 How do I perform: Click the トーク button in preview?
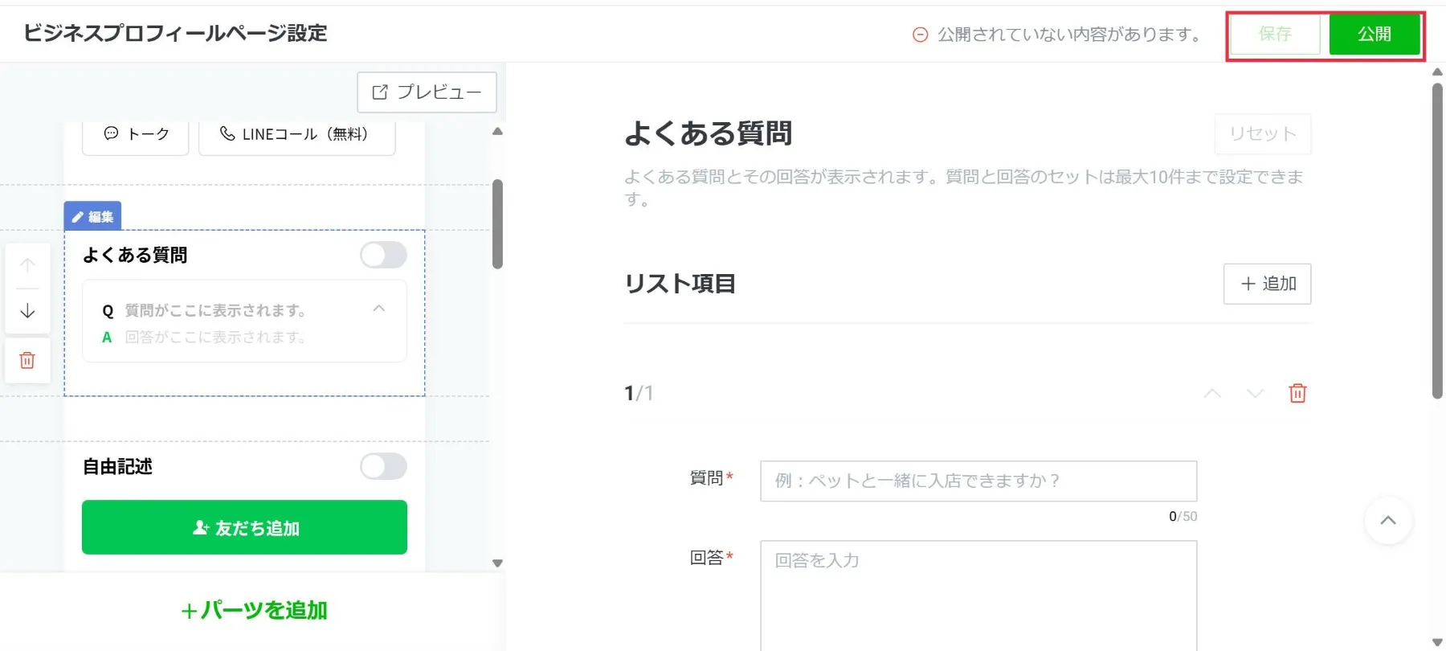(x=136, y=134)
